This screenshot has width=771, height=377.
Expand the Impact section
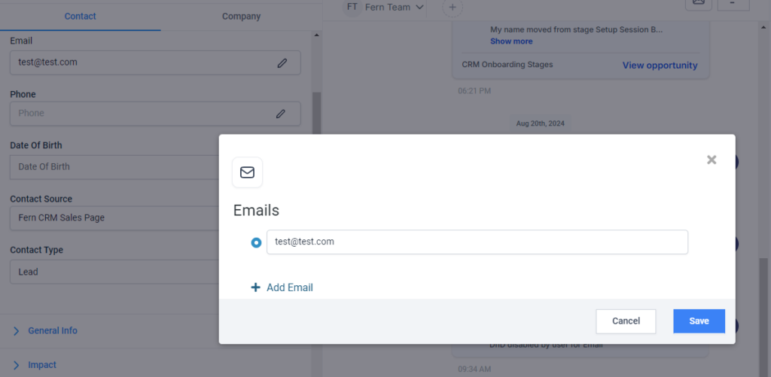[x=42, y=365]
